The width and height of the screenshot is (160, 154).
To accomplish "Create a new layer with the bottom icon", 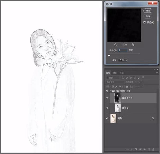I will point(149,150).
